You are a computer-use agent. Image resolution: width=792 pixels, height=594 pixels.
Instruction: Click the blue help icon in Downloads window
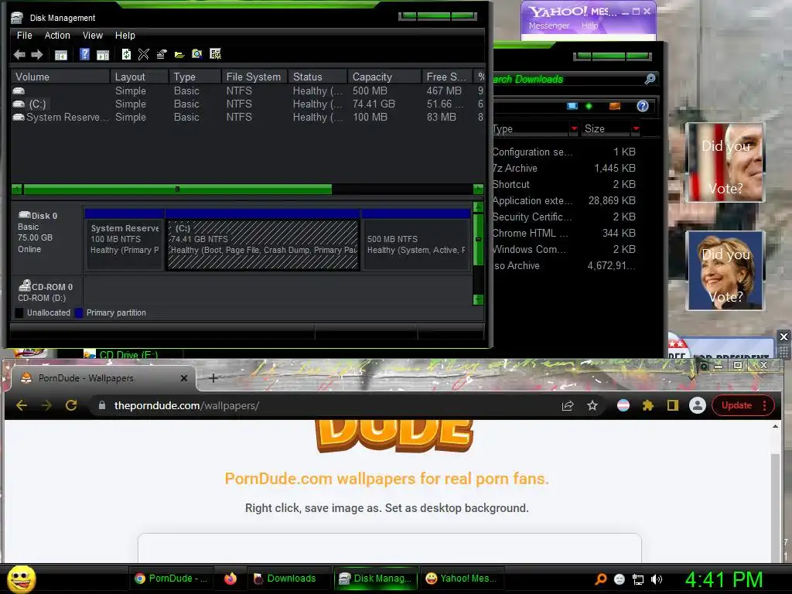coord(643,106)
